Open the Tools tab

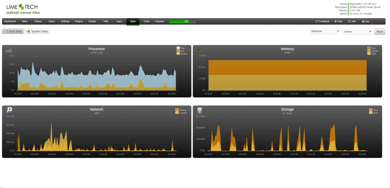146,21
